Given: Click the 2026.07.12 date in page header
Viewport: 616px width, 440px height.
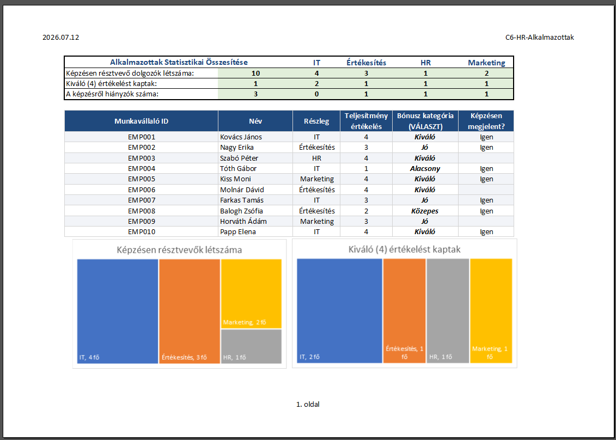Looking at the screenshot, I should point(61,38).
